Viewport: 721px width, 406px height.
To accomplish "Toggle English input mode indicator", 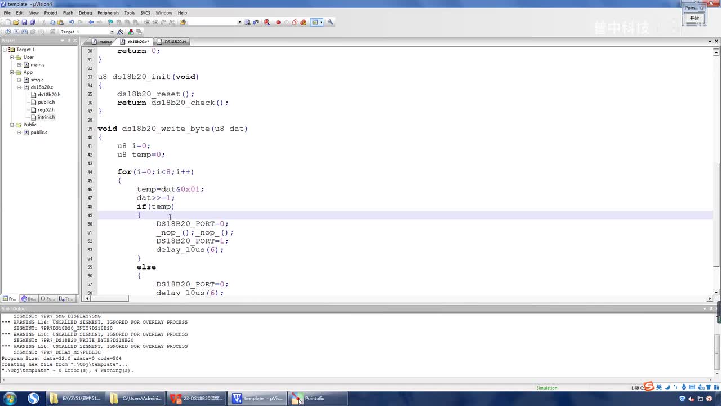I will coord(659,387).
